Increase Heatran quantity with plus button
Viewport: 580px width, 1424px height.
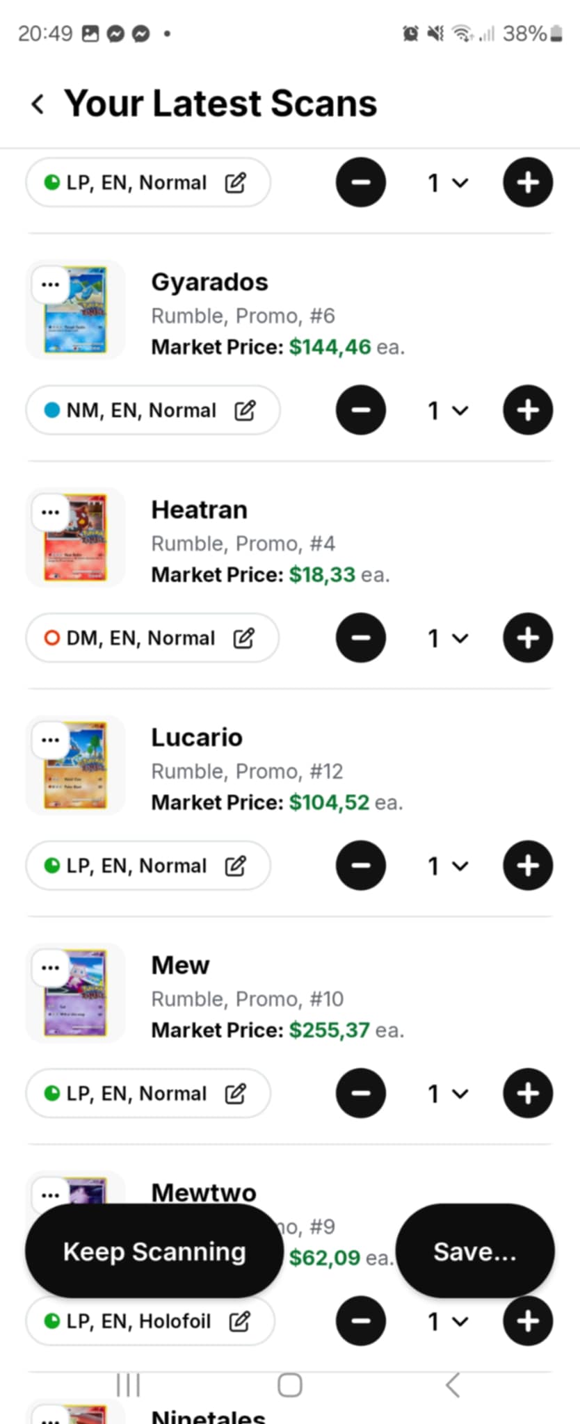point(528,638)
